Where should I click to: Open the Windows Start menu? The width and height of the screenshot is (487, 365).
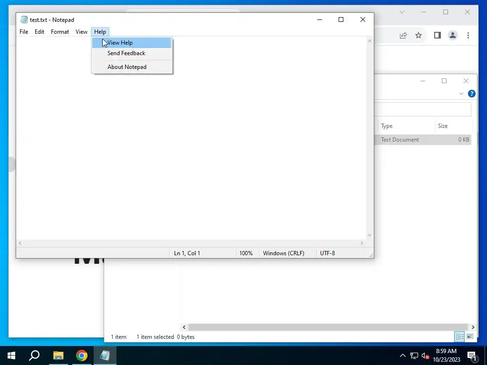[x=11, y=355]
